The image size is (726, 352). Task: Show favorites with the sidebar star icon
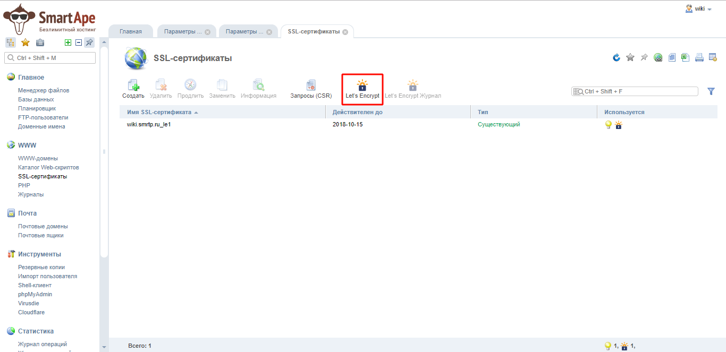point(25,42)
